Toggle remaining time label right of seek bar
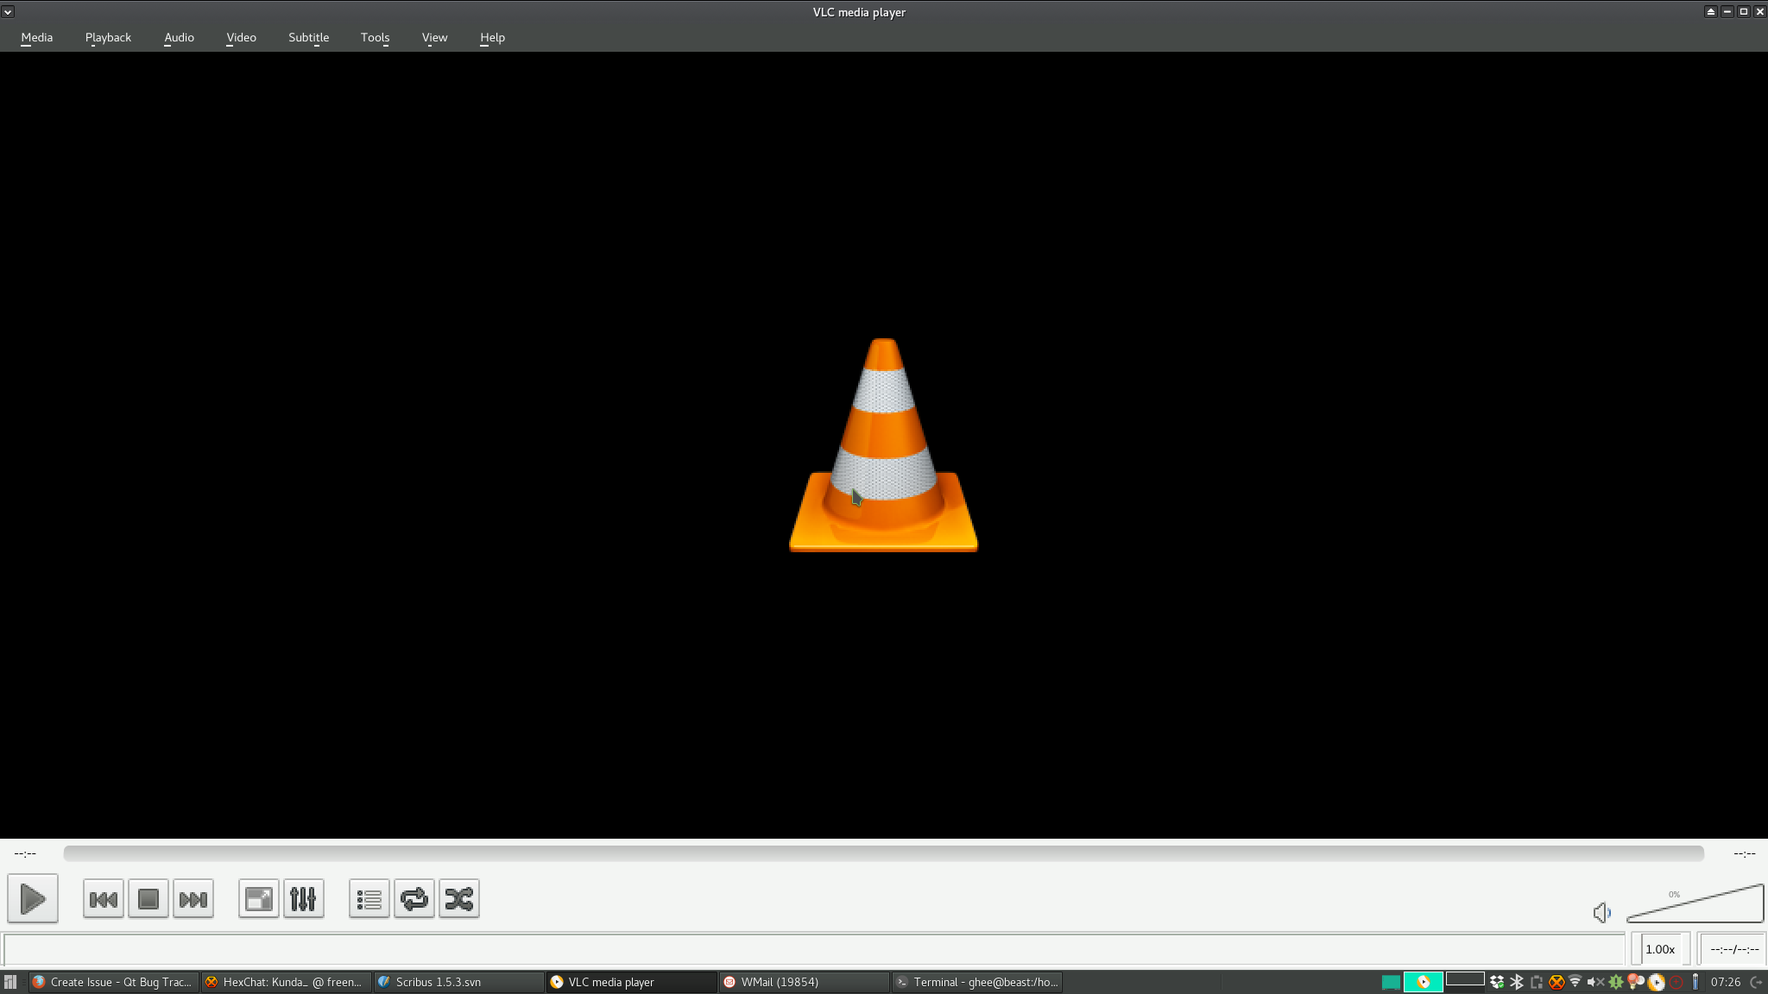The image size is (1768, 994). pyautogui.click(x=1744, y=853)
